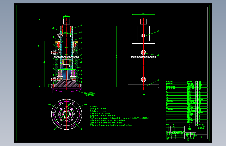Click the circular flange top view drawing
Image resolution: width=226 pixels, height=146 pixels.
[67, 114]
